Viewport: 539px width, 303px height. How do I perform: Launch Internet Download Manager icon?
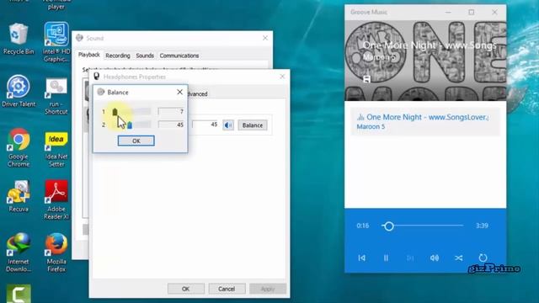click(x=19, y=252)
